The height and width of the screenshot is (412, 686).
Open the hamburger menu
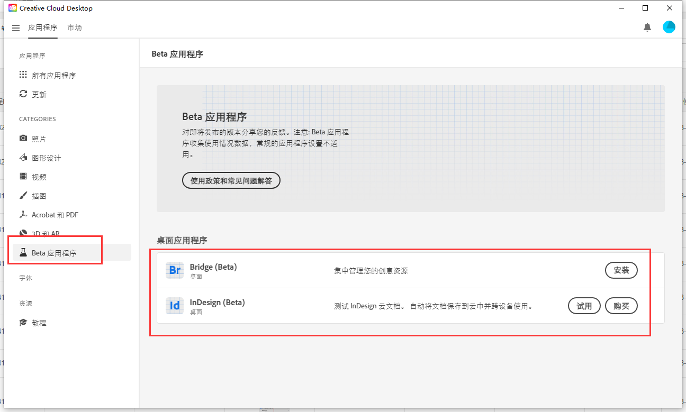point(16,28)
